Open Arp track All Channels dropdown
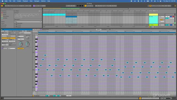Screen dimensions: 177x100 click(162, 18)
